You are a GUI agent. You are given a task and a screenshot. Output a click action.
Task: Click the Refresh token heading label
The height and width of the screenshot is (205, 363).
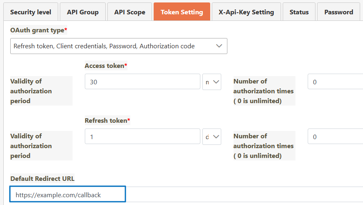(x=106, y=120)
